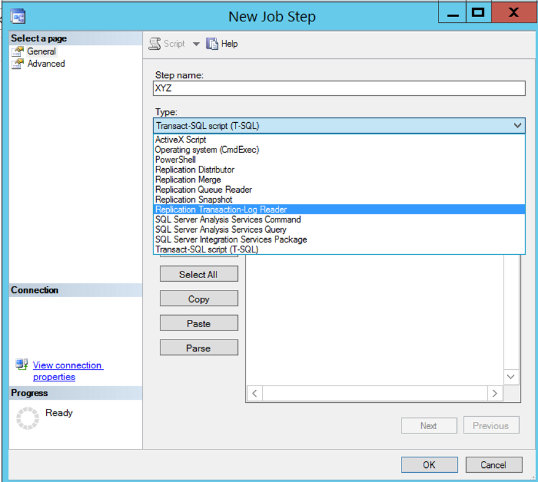The width and height of the screenshot is (538, 482).
Task: Open the Script dropdown arrow
Action: [x=196, y=44]
